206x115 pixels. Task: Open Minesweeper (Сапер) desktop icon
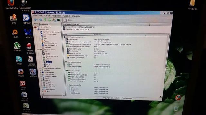click(25, 6)
